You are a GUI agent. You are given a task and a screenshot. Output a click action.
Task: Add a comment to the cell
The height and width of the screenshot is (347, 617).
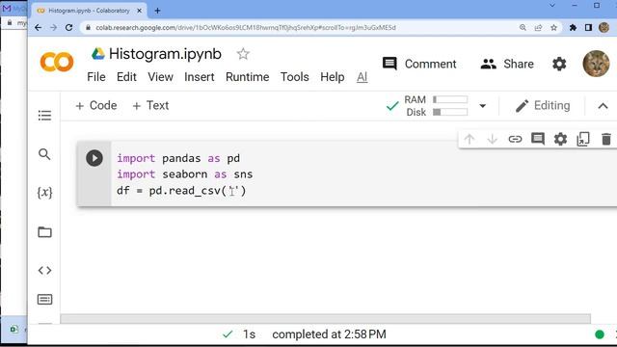pyautogui.click(x=538, y=139)
